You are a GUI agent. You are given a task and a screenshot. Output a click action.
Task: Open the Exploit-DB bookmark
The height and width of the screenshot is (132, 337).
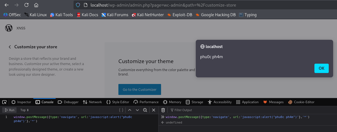(x=180, y=15)
